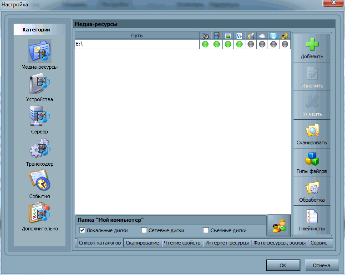Image resolution: width=345 pixels, height=275 pixels.
Task: Open the Дополнительно category
Action: (x=40, y=217)
